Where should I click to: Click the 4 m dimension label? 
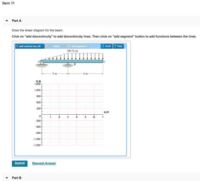coord(85,73)
